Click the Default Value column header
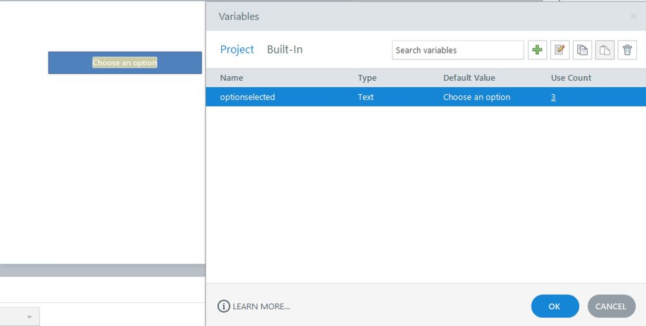Viewport: 646px width, 326px height. point(469,77)
